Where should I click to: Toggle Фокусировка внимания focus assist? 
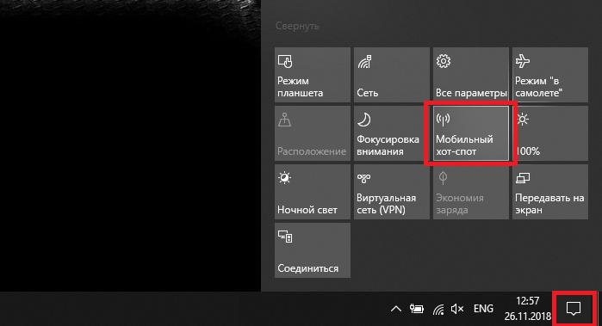coord(392,133)
